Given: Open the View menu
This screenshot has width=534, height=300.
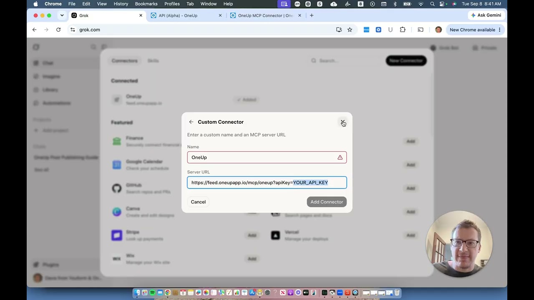Looking at the screenshot, I should (x=102, y=4).
